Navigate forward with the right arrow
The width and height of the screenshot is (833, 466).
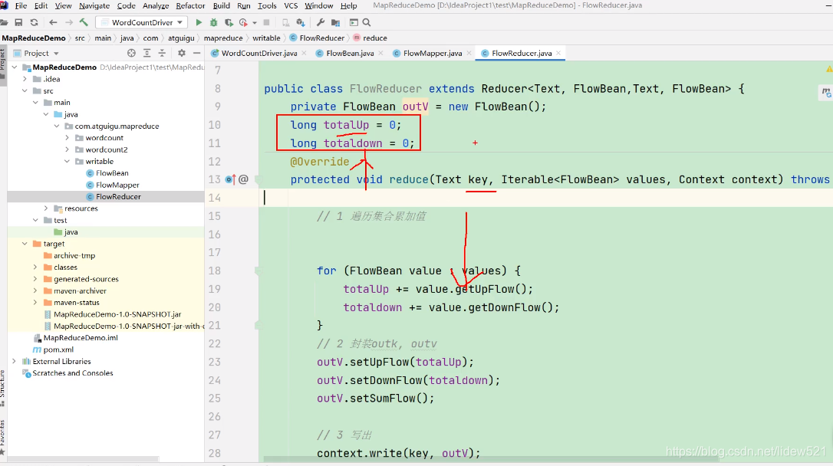tap(68, 22)
